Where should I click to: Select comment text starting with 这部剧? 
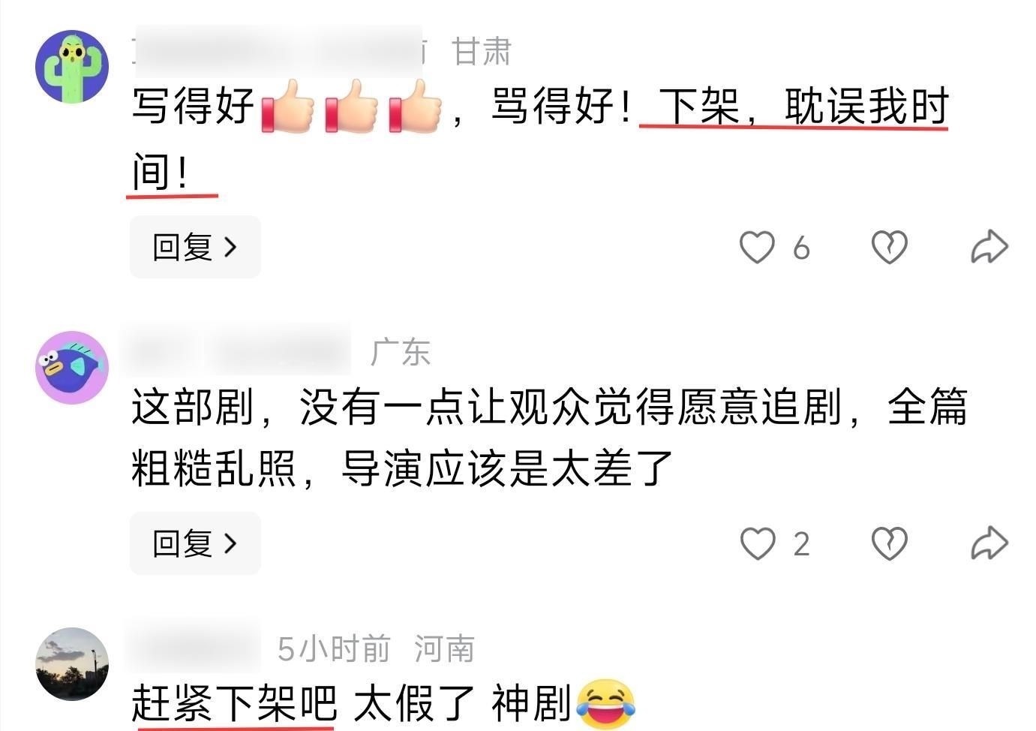tap(550, 437)
